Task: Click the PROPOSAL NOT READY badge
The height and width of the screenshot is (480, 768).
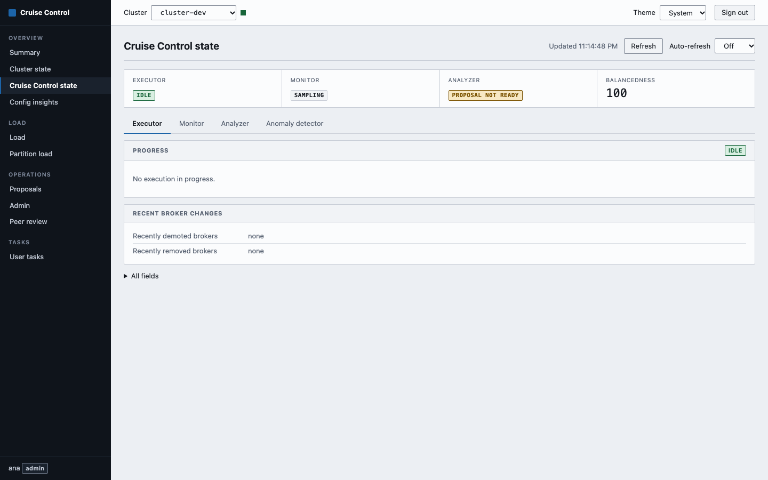Action: 485,95
